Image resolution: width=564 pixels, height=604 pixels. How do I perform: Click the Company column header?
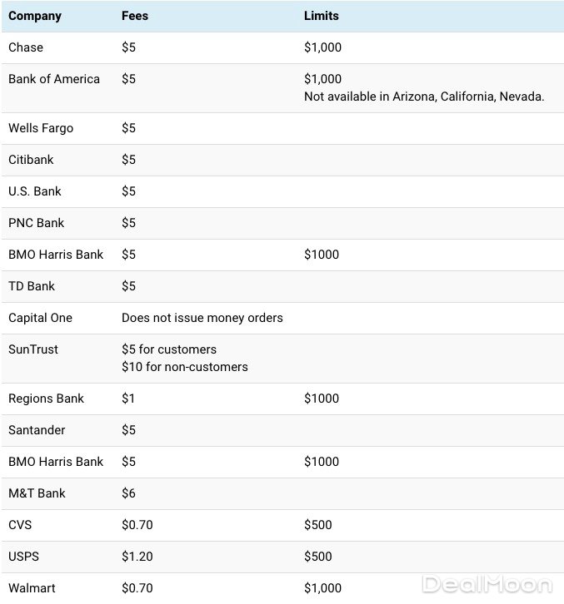(x=37, y=16)
